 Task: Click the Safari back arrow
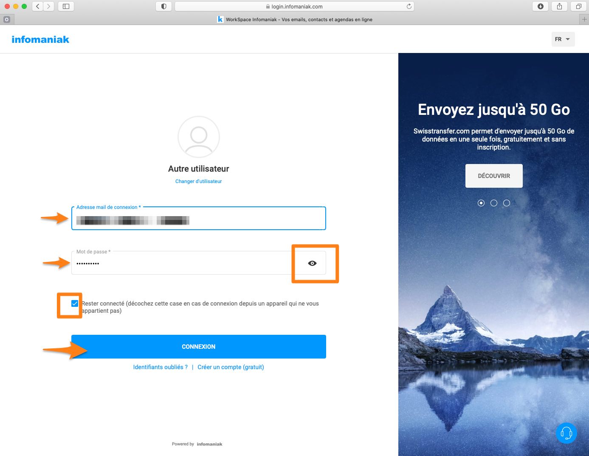(x=38, y=6)
